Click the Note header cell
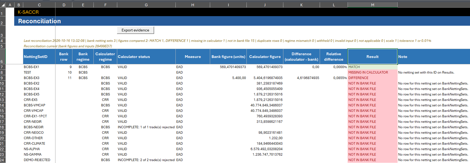Screen dimensions: 470x163 point(434,57)
